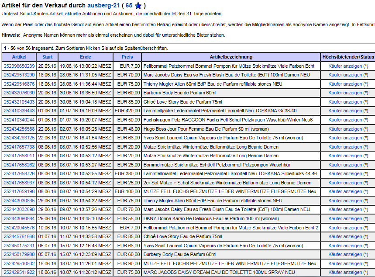This screenshot has width=375, height=277.
Task: Open item number 252417657738
Action: [x=19, y=147]
